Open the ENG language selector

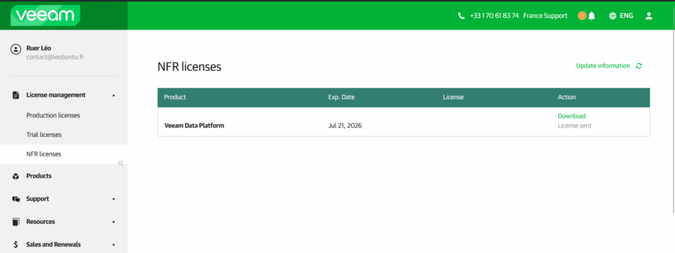coord(626,16)
